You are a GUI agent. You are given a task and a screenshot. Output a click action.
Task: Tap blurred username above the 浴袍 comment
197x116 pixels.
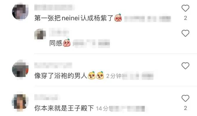[x=53, y=65]
